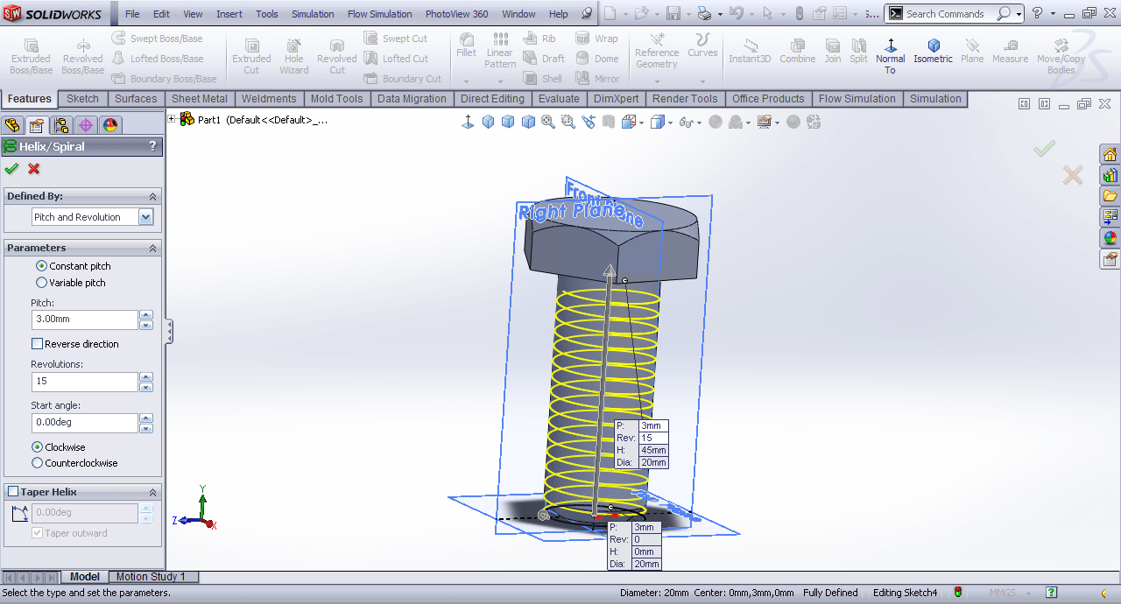1121x604 pixels.
Task: Switch to the Evaluate tab
Action: point(559,99)
